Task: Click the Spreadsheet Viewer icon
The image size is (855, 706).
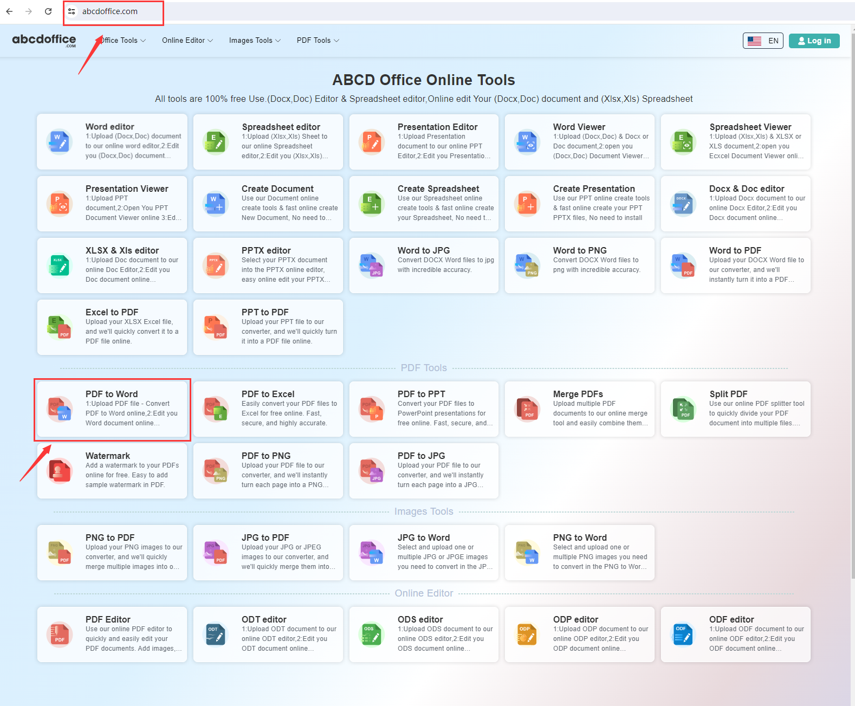Action: click(x=683, y=142)
